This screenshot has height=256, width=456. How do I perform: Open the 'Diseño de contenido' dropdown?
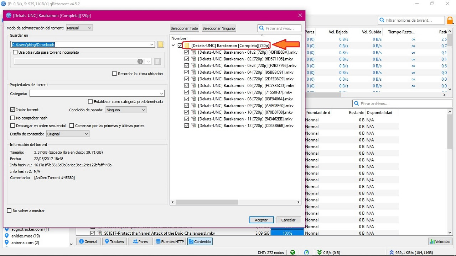pyautogui.click(x=68, y=134)
